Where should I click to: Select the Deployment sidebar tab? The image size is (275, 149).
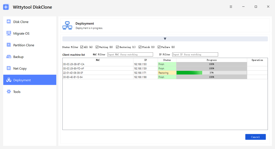pos(30,80)
